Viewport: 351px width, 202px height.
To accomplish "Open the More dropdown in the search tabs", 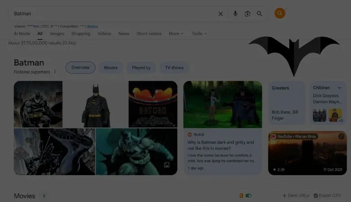I will coord(176,34).
